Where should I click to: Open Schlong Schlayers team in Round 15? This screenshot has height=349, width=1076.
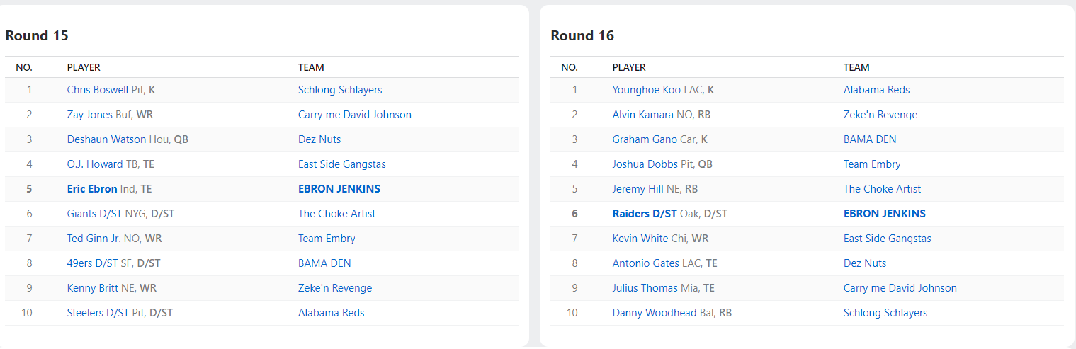tap(340, 90)
